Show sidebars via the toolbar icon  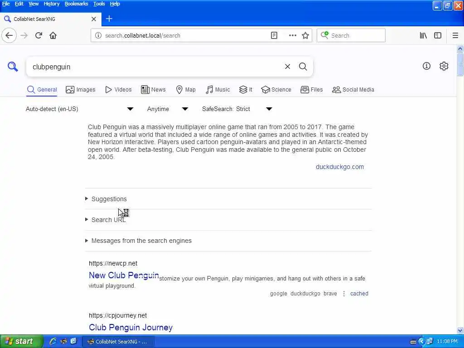438,35
